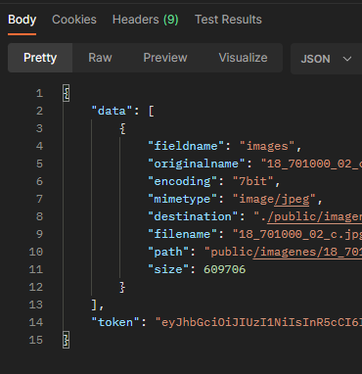362x374 pixels.
Task: Click the jpeg link in mimetype value
Action: (x=292, y=199)
